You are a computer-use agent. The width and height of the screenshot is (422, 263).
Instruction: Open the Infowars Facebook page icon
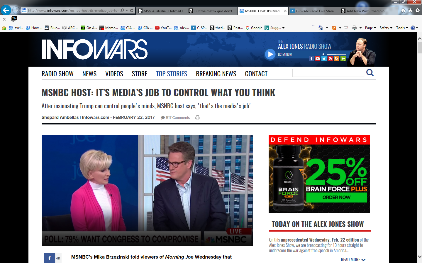311,59
